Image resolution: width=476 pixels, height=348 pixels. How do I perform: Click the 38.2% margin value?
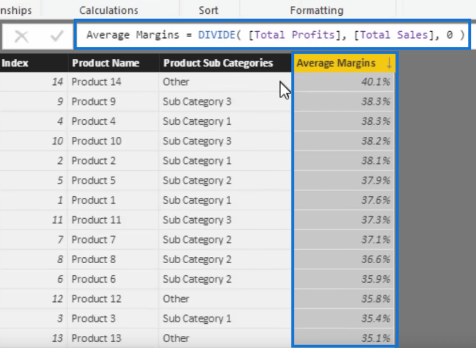point(375,141)
